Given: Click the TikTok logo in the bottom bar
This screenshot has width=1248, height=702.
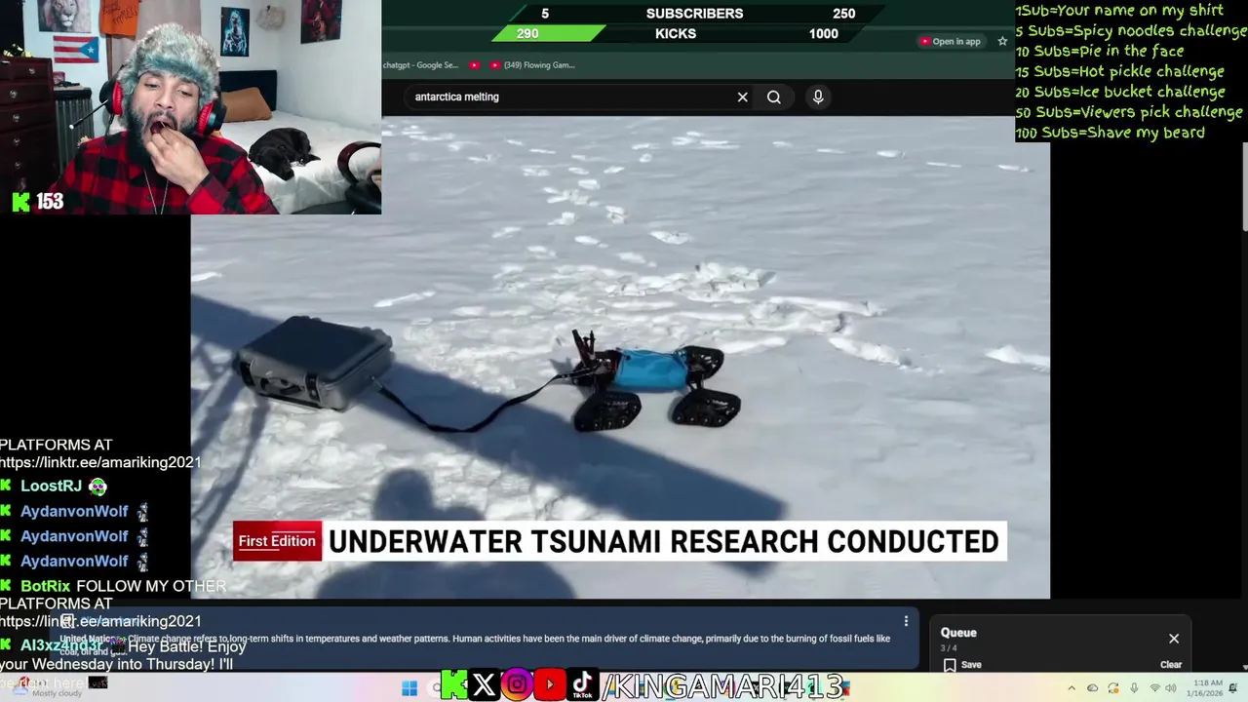Looking at the screenshot, I should [583, 685].
